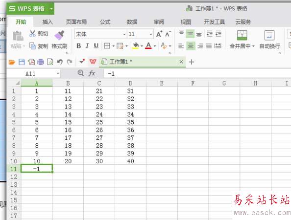Expand the Merge and Center dropdown arrow
Screen dimensions: 291x220
pos(253,46)
